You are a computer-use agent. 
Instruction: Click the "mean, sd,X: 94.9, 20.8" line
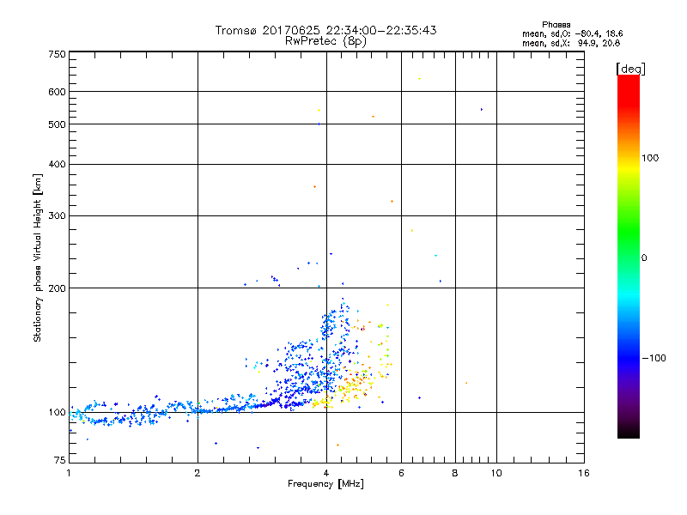pyautogui.click(x=571, y=43)
